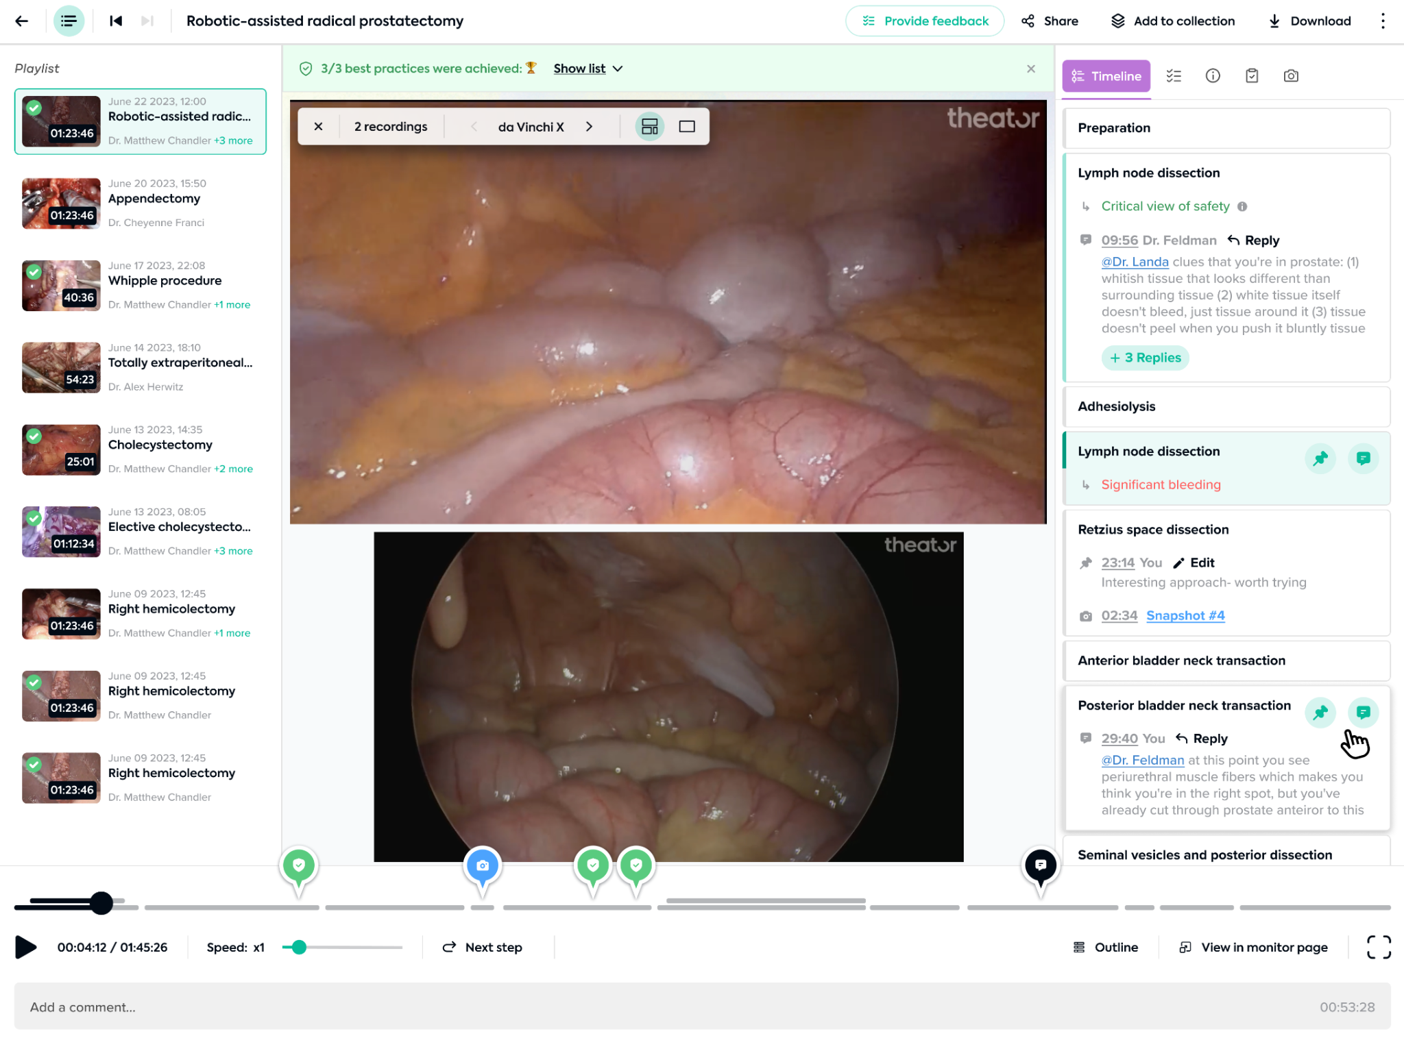This screenshot has width=1404, height=1049.
Task: Click the info icon beside Critical view of safety
Action: click(x=1242, y=207)
